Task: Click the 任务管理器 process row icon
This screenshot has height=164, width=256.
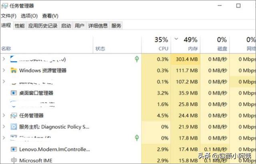Action: [14, 116]
